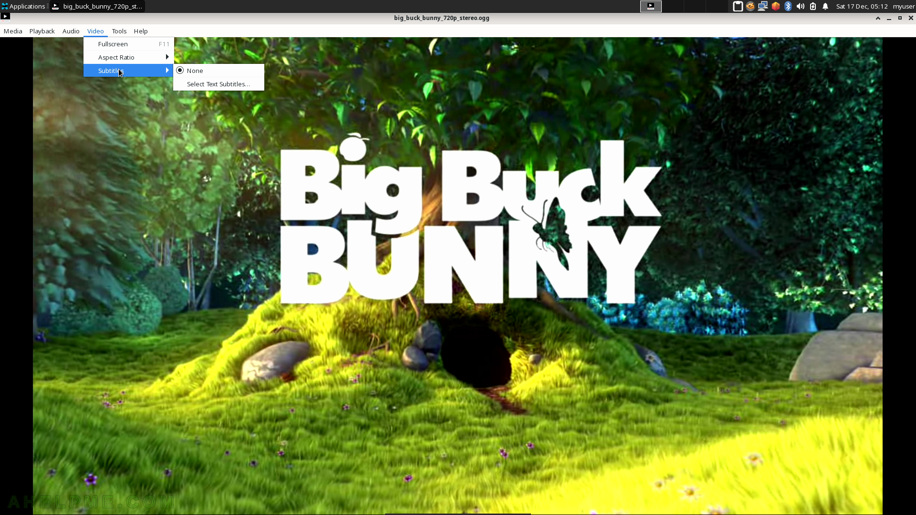Select the None subtitles radio option
The height and width of the screenshot is (515, 916).
tap(219, 71)
